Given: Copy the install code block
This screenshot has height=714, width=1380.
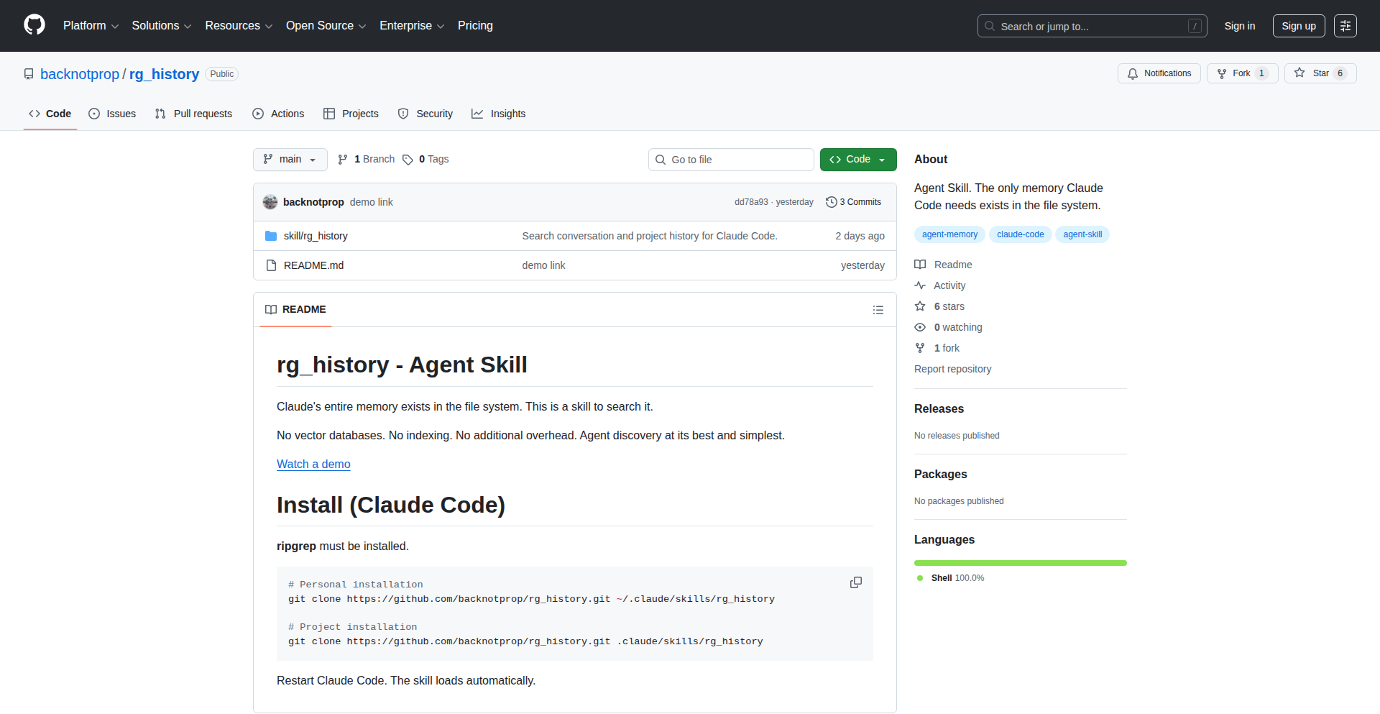Looking at the screenshot, I should [855, 582].
